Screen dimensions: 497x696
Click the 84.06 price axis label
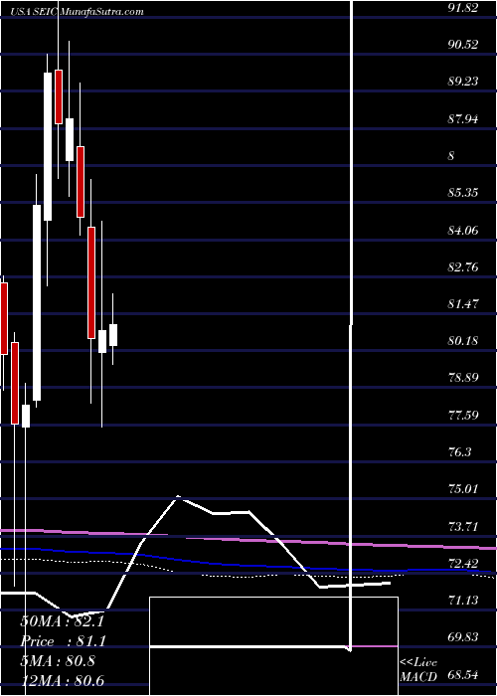(464, 231)
